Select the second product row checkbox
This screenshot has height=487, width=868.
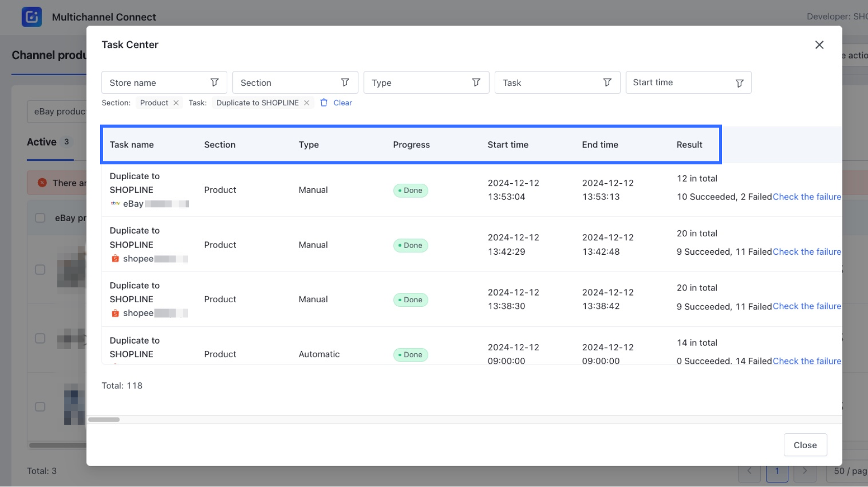point(40,338)
